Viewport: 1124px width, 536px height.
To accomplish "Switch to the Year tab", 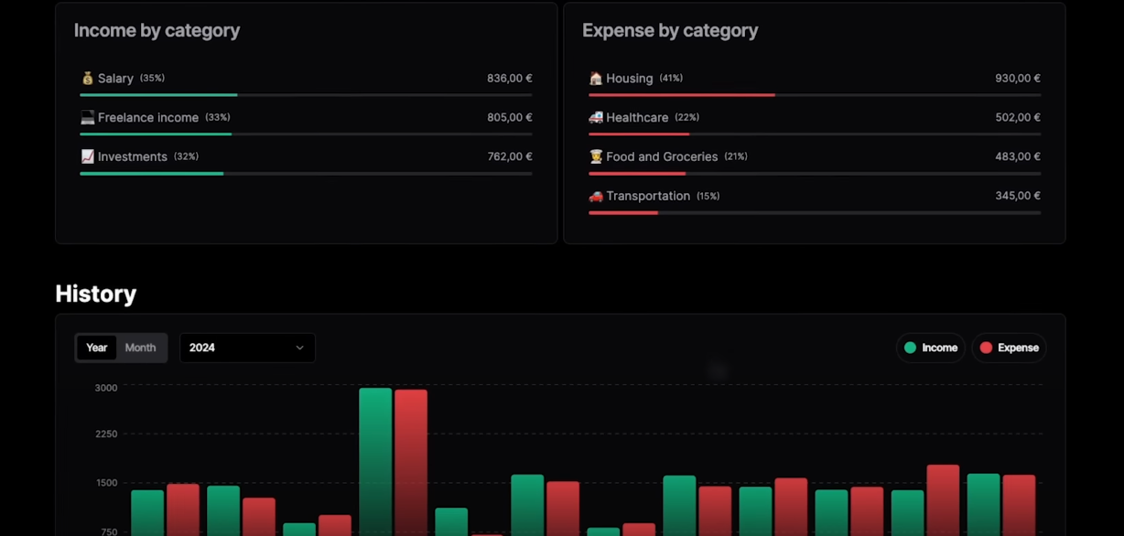I will pos(97,348).
